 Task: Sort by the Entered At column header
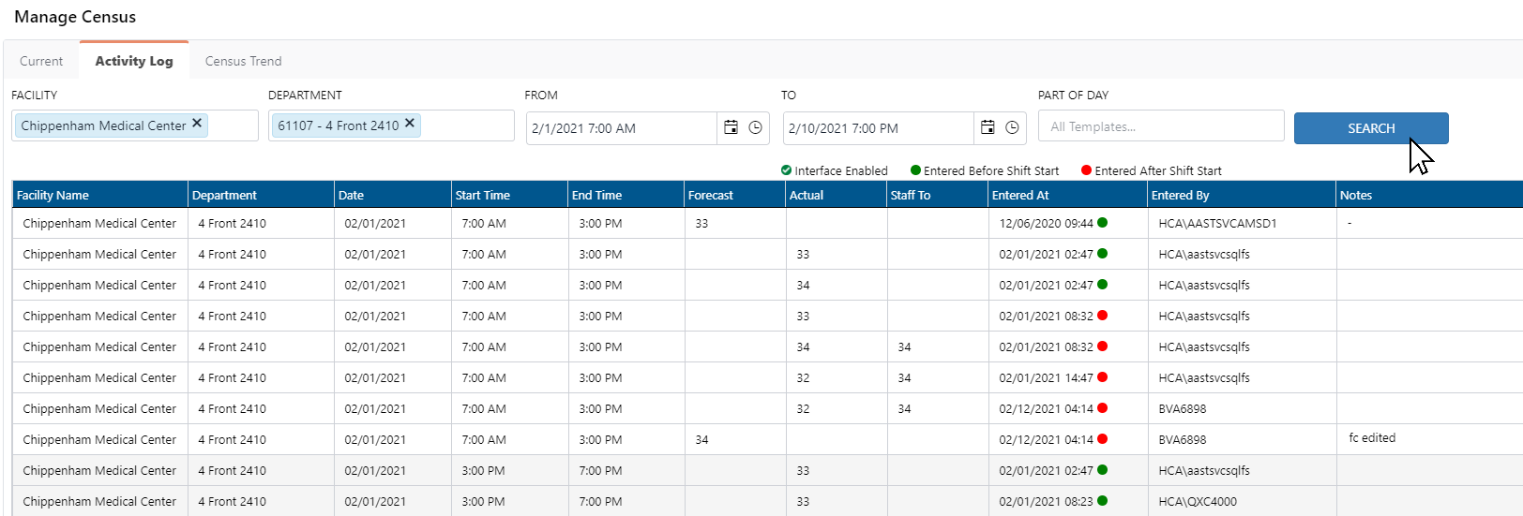[1020, 196]
